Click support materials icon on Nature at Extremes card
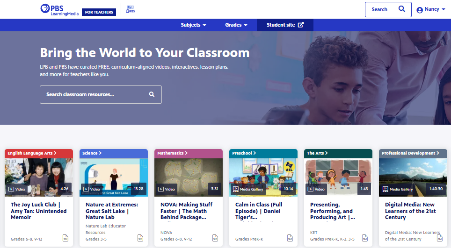This screenshot has height=248, width=451. click(x=140, y=238)
